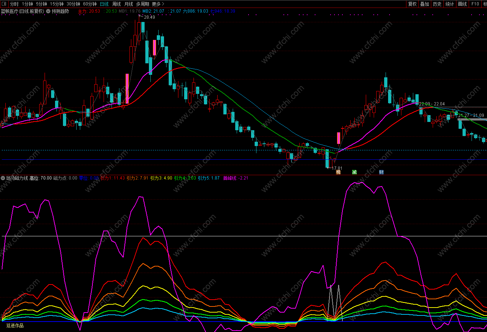Click the 七946: 18.39 value label

pyautogui.click(x=223, y=11)
